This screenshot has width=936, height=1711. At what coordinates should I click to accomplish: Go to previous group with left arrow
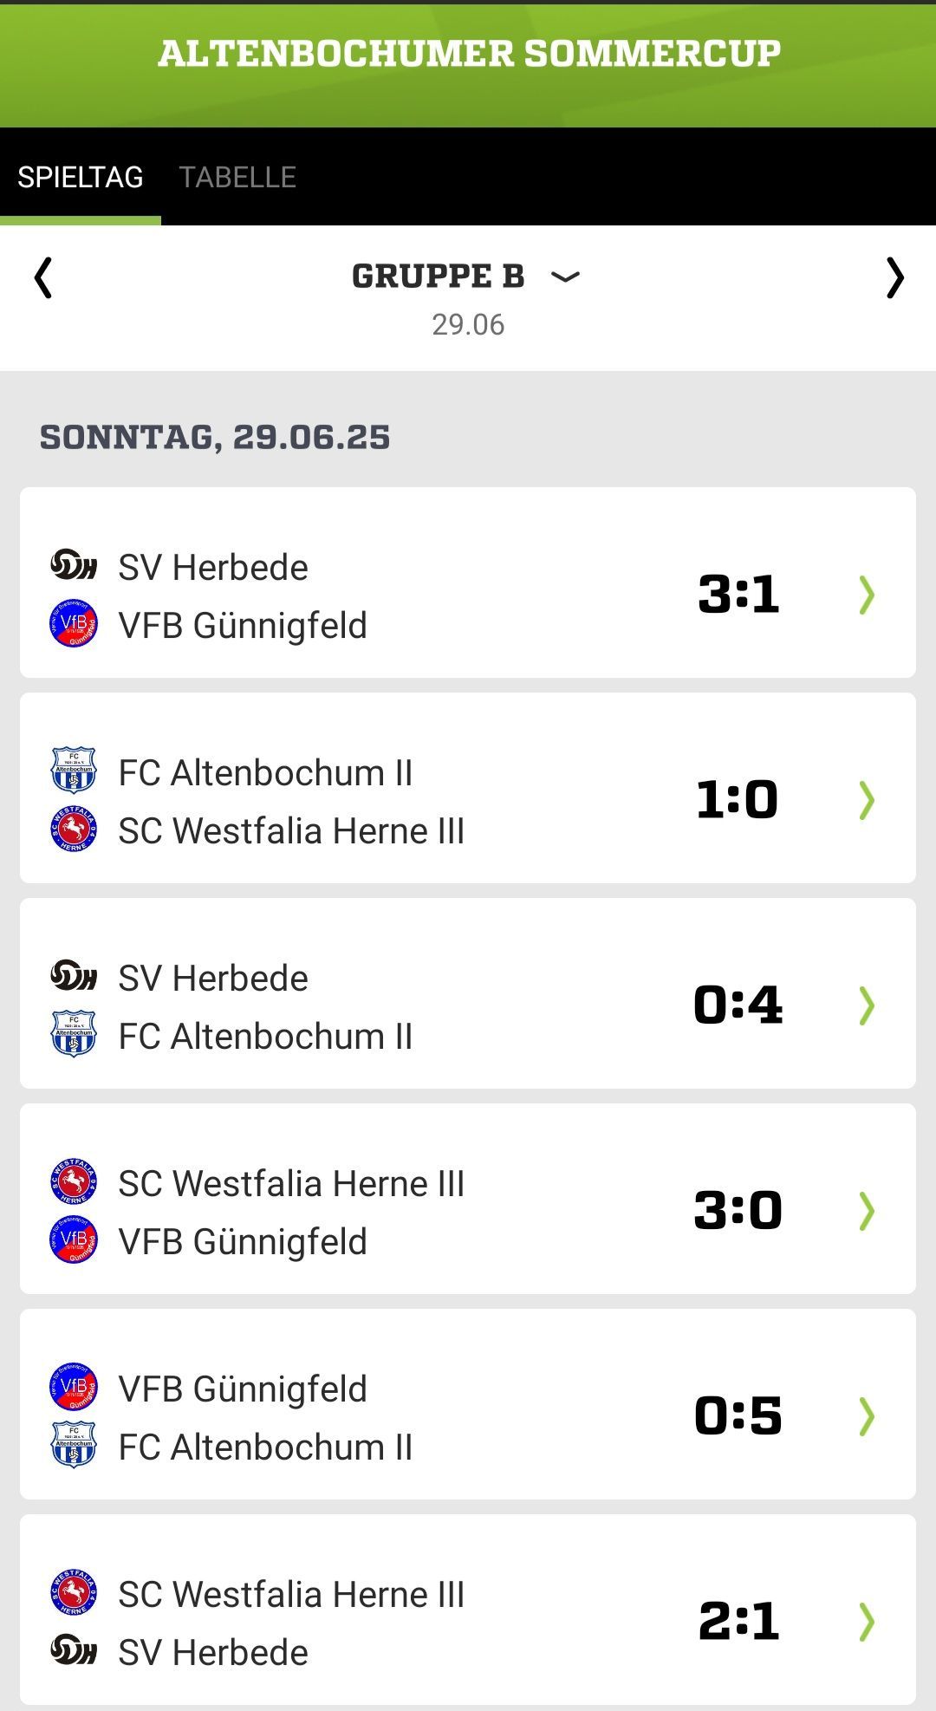pos(43,278)
